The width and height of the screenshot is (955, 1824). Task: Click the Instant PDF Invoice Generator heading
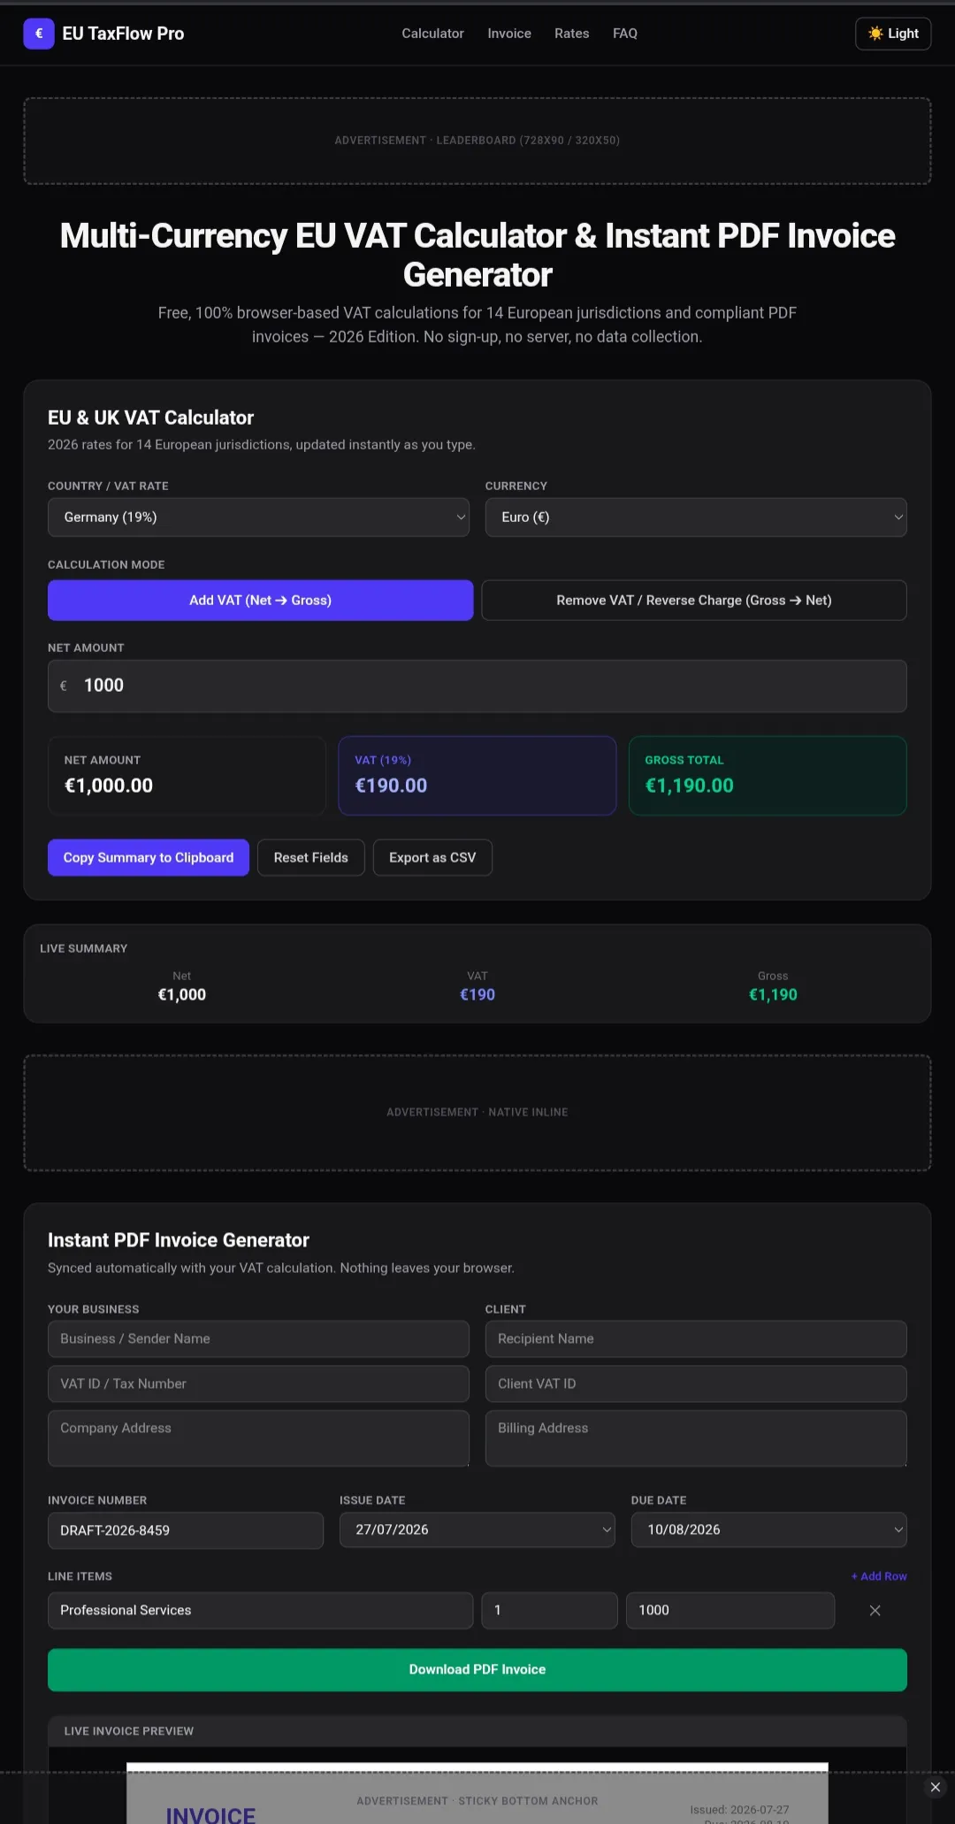179,1240
